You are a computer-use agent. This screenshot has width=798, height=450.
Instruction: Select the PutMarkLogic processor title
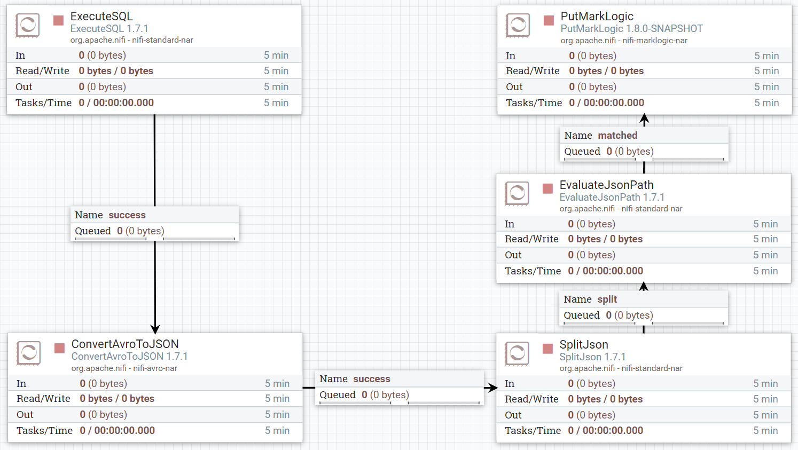point(597,17)
